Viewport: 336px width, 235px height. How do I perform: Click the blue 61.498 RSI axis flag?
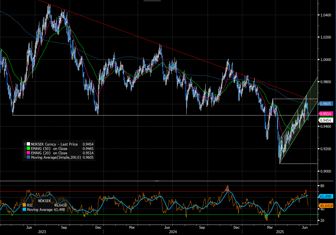pos(326,196)
